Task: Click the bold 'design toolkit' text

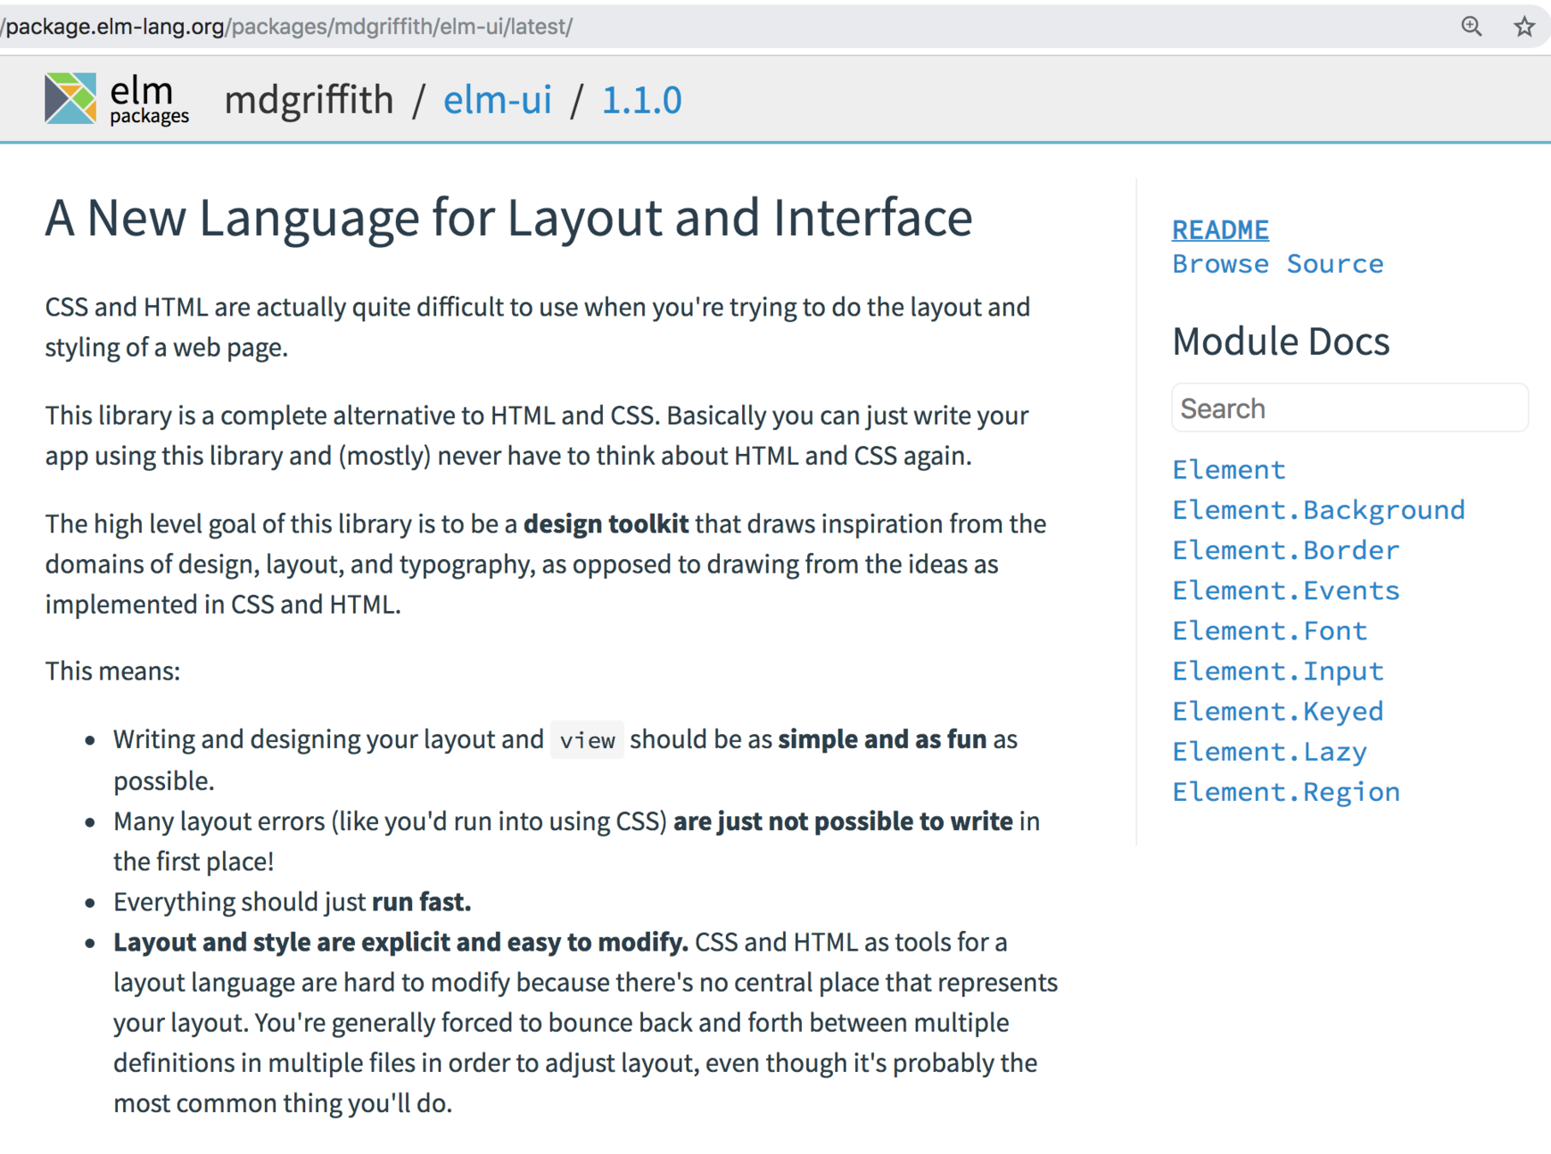Action: (605, 523)
